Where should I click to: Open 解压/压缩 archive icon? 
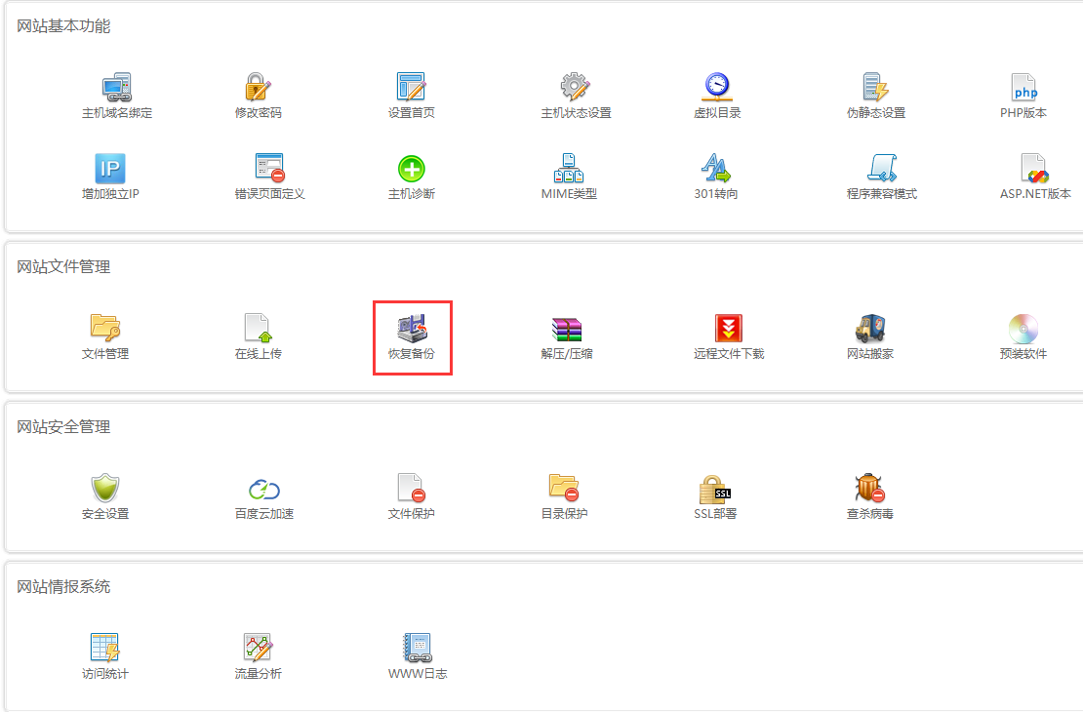point(566,328)
